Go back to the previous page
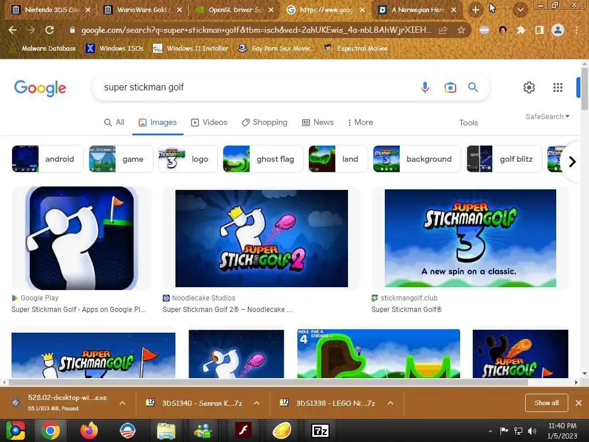This screenshot has height=442, width=589. 13,30
